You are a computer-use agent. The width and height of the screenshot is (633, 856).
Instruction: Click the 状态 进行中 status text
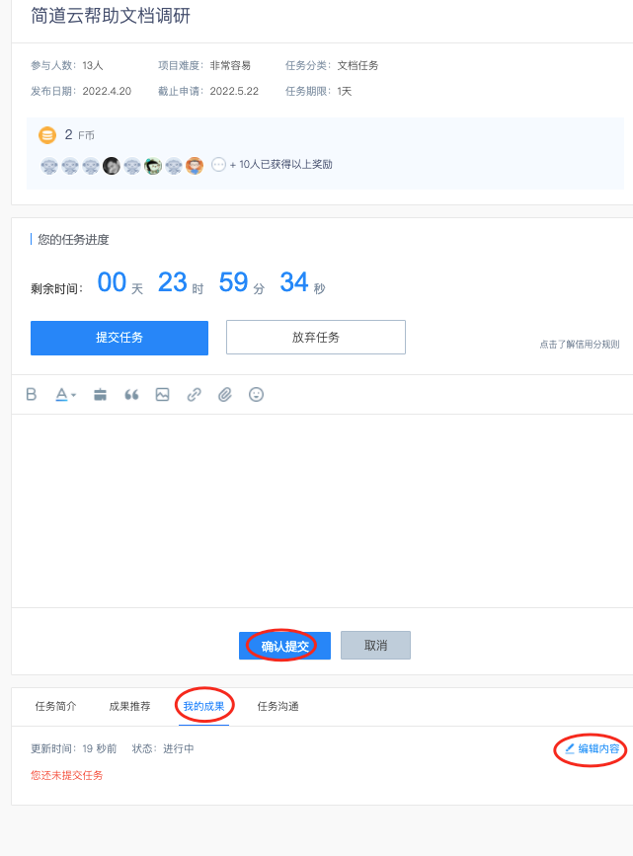(x=163, y=749)
